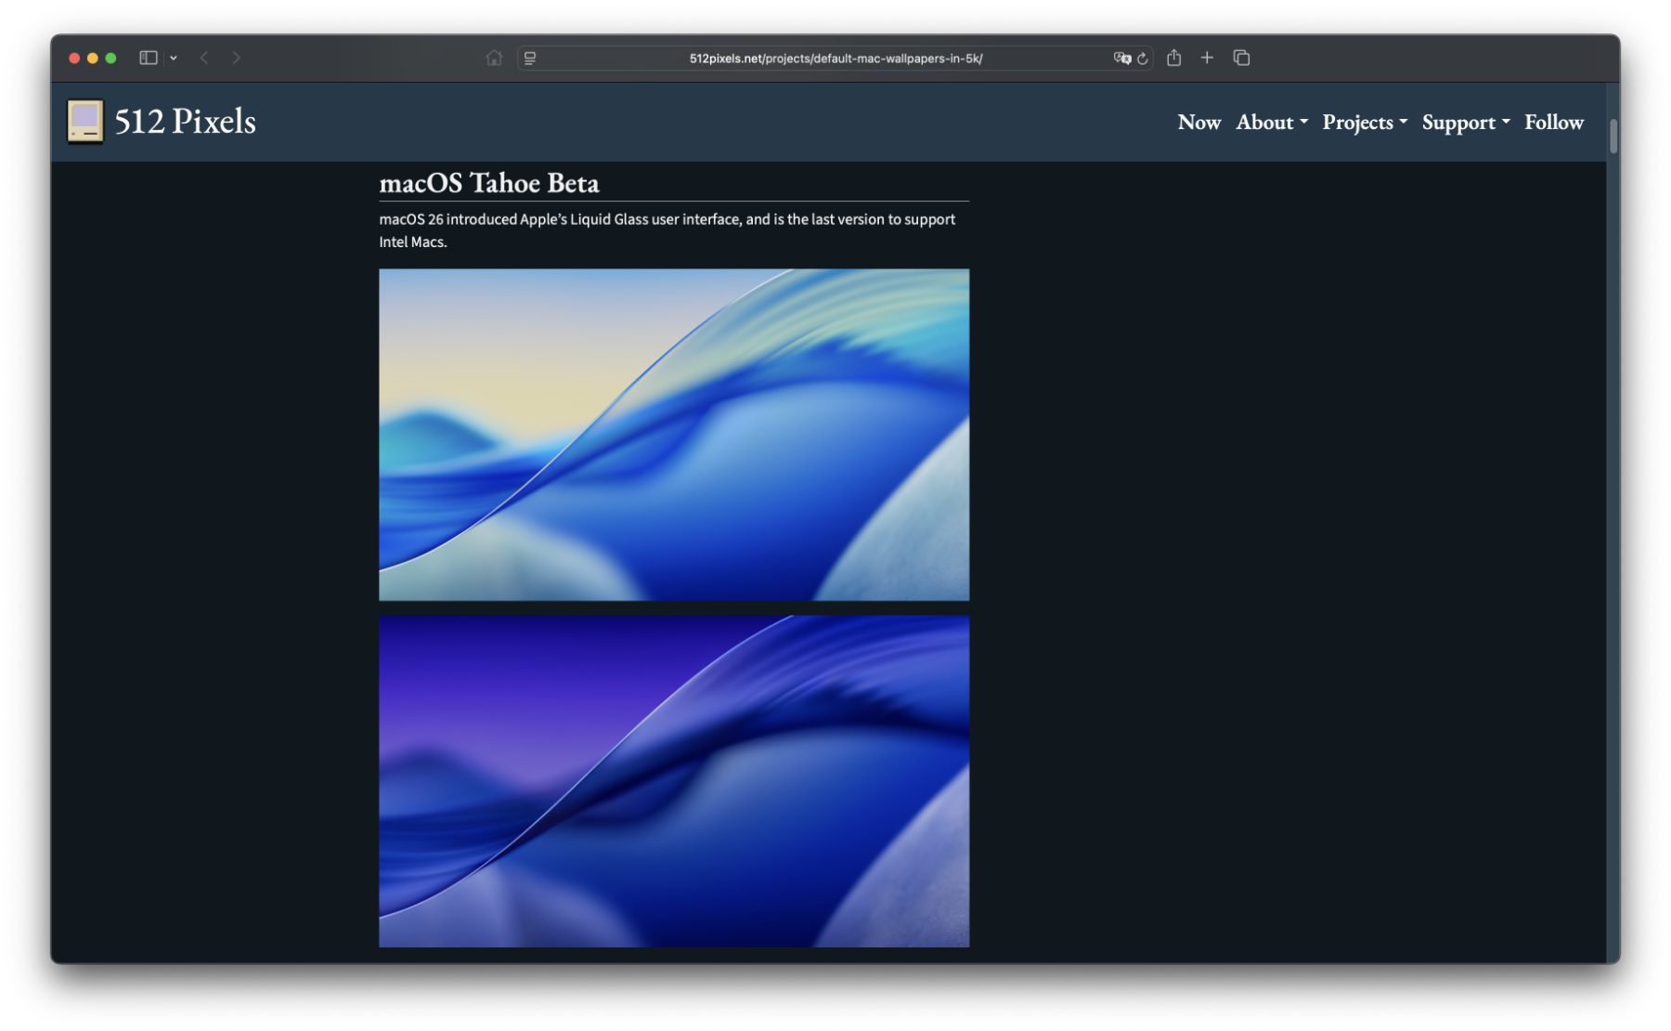Click the translate icon in the address bar
This screenshot has width=1671, height=1031.
1121,58
